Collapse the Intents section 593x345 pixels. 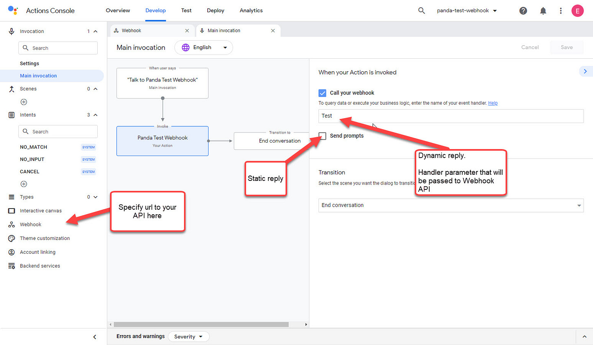coord(95,115)
